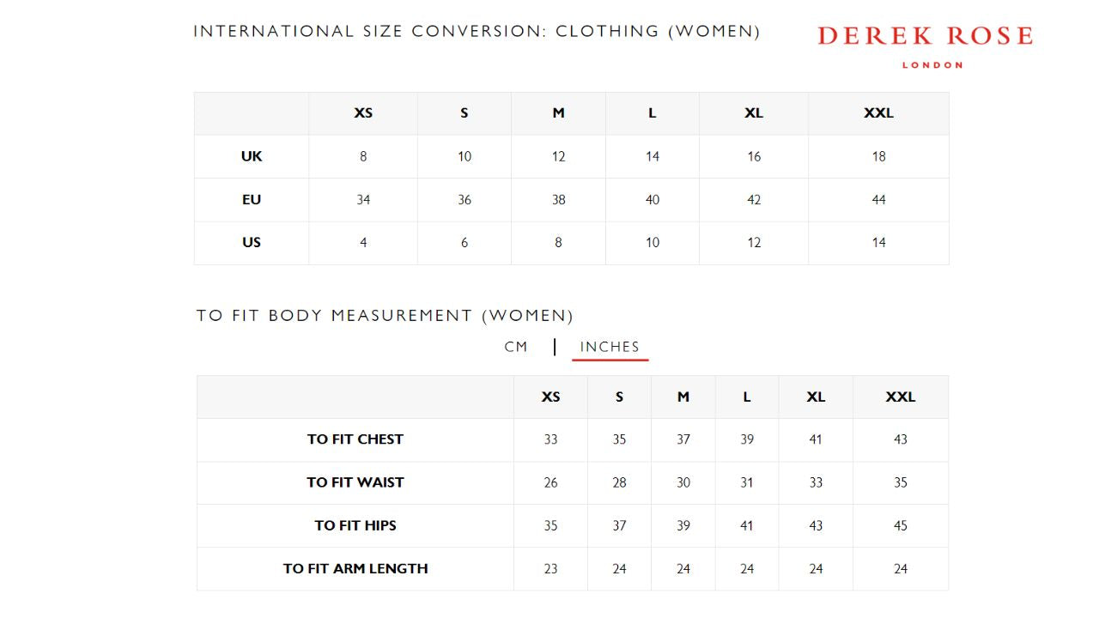Click XXL header in the size conversion table
This screenshot has width=1099, height=618.
878,113
